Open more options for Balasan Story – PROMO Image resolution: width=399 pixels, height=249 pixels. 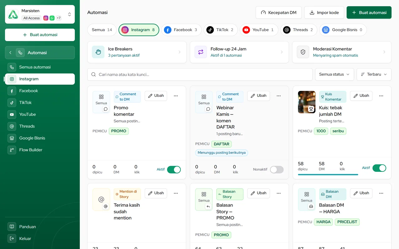tap(279, 193)
